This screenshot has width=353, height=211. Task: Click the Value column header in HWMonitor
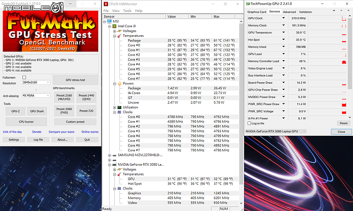pos(177,17)
